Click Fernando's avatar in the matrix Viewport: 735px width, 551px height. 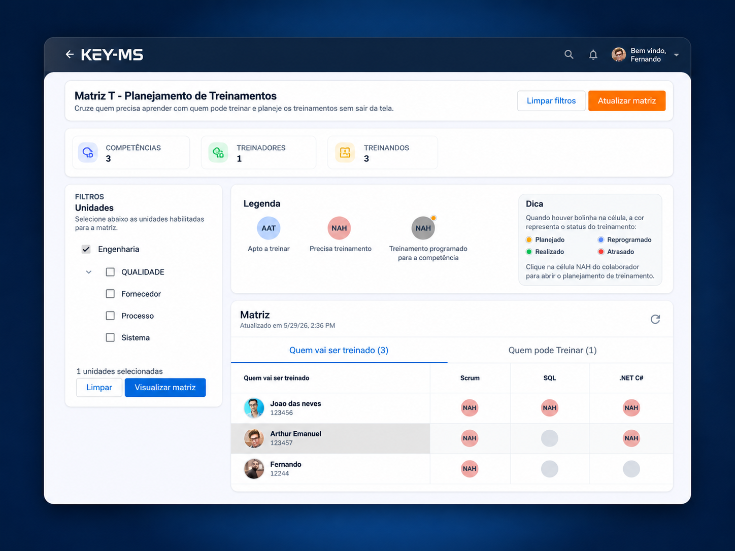[x=254, y=469]
